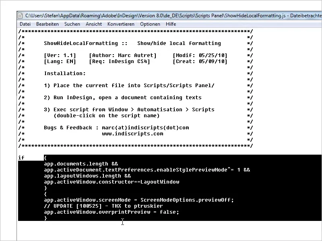Open the Datei menu
Screen dimensions: 322x241
pyautogui.click(x=25, y=24)
